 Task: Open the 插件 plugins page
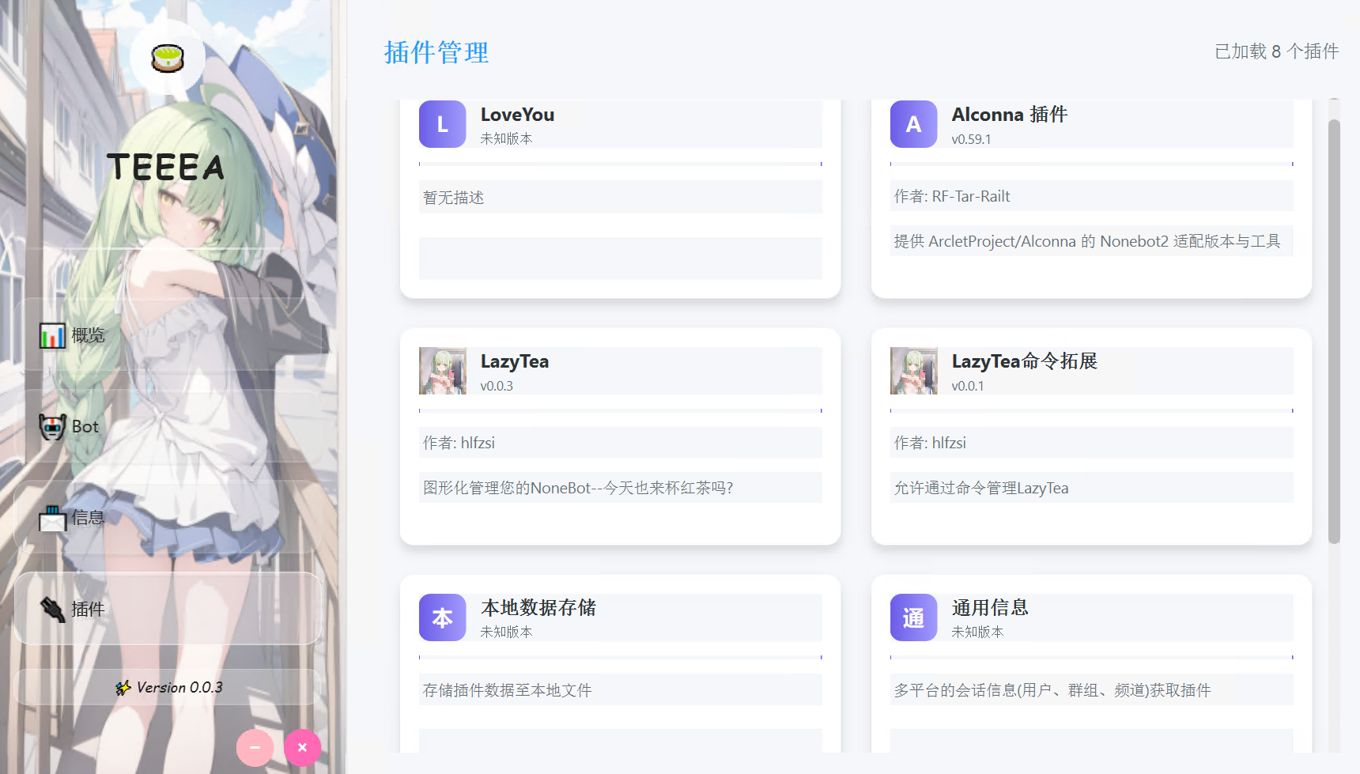point(168,609)
